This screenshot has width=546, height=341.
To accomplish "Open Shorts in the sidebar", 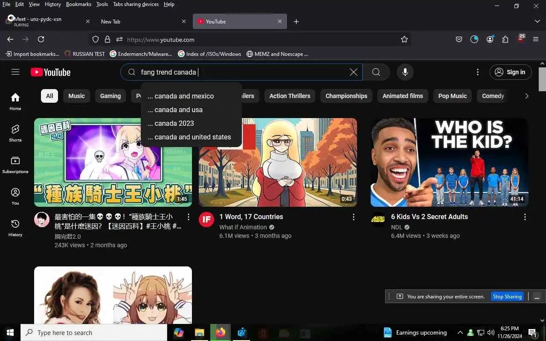I will [15, 133].
